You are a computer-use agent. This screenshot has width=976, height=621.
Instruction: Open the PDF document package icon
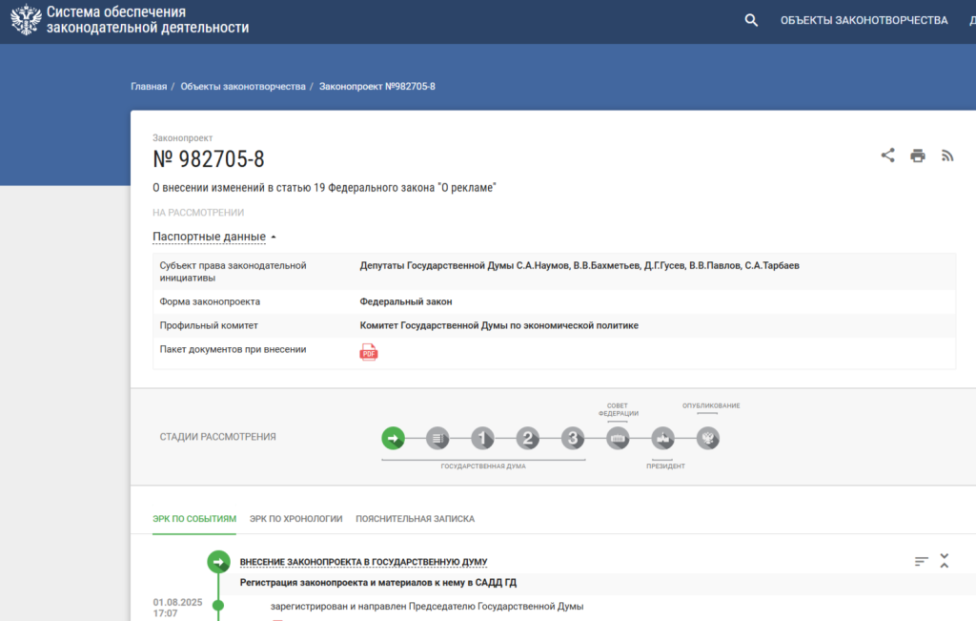(x=369, y=352)
